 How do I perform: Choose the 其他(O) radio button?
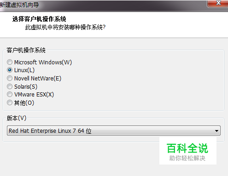tap(10, 102)
